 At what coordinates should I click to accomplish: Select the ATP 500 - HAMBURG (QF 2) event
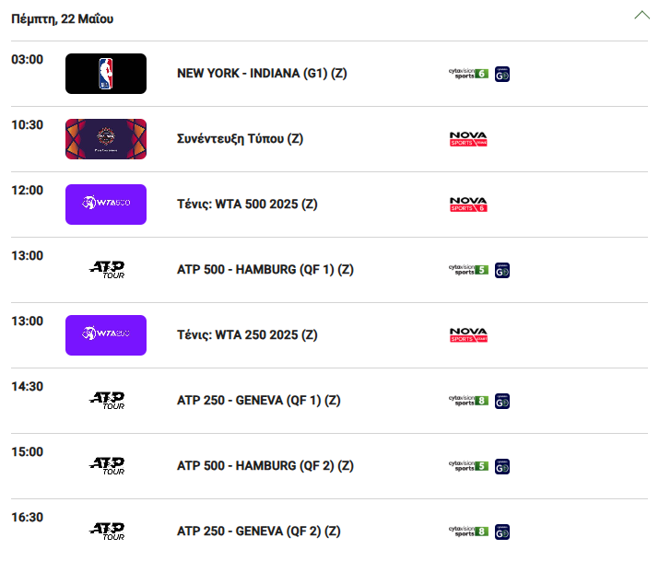265,466
